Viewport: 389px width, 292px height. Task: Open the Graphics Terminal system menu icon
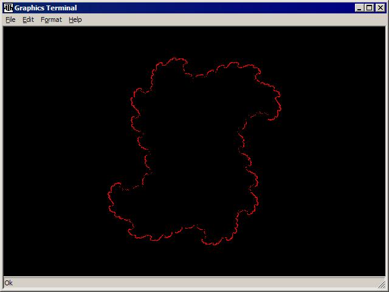(8, 8)
